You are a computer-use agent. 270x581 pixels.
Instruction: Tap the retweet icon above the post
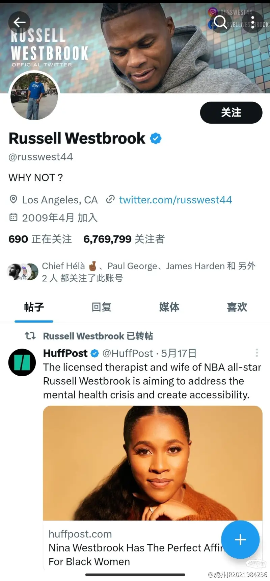30,336
